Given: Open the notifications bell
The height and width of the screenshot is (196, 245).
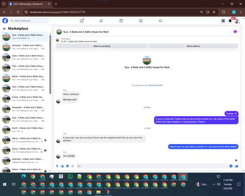Looking at the screenshot, I should tap(230, 21).
